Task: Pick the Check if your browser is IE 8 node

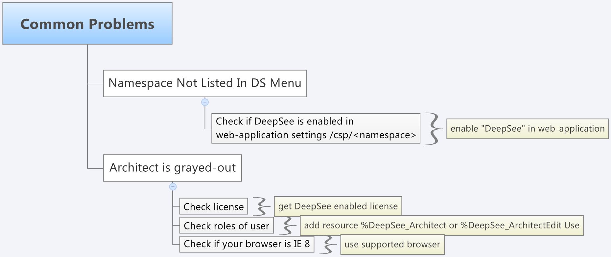Action: (247, 244)
